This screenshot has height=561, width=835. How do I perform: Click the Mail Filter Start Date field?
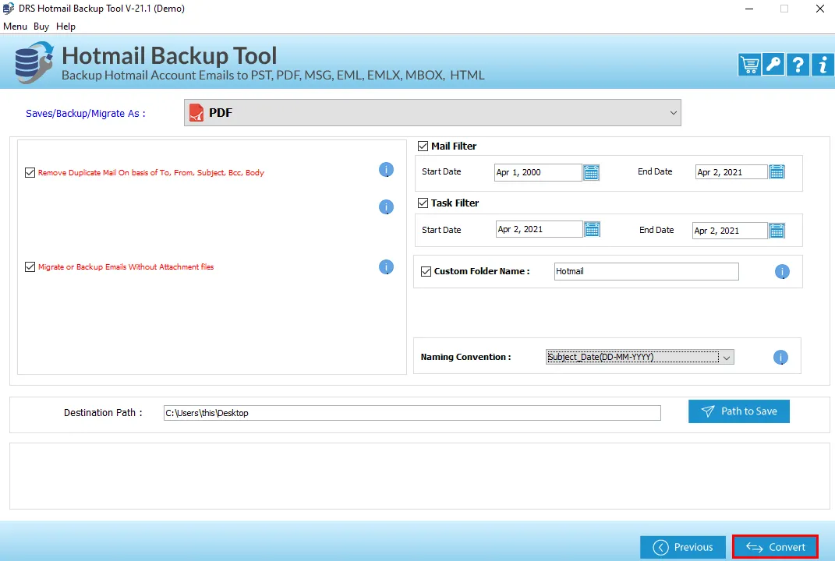point(538,172)
